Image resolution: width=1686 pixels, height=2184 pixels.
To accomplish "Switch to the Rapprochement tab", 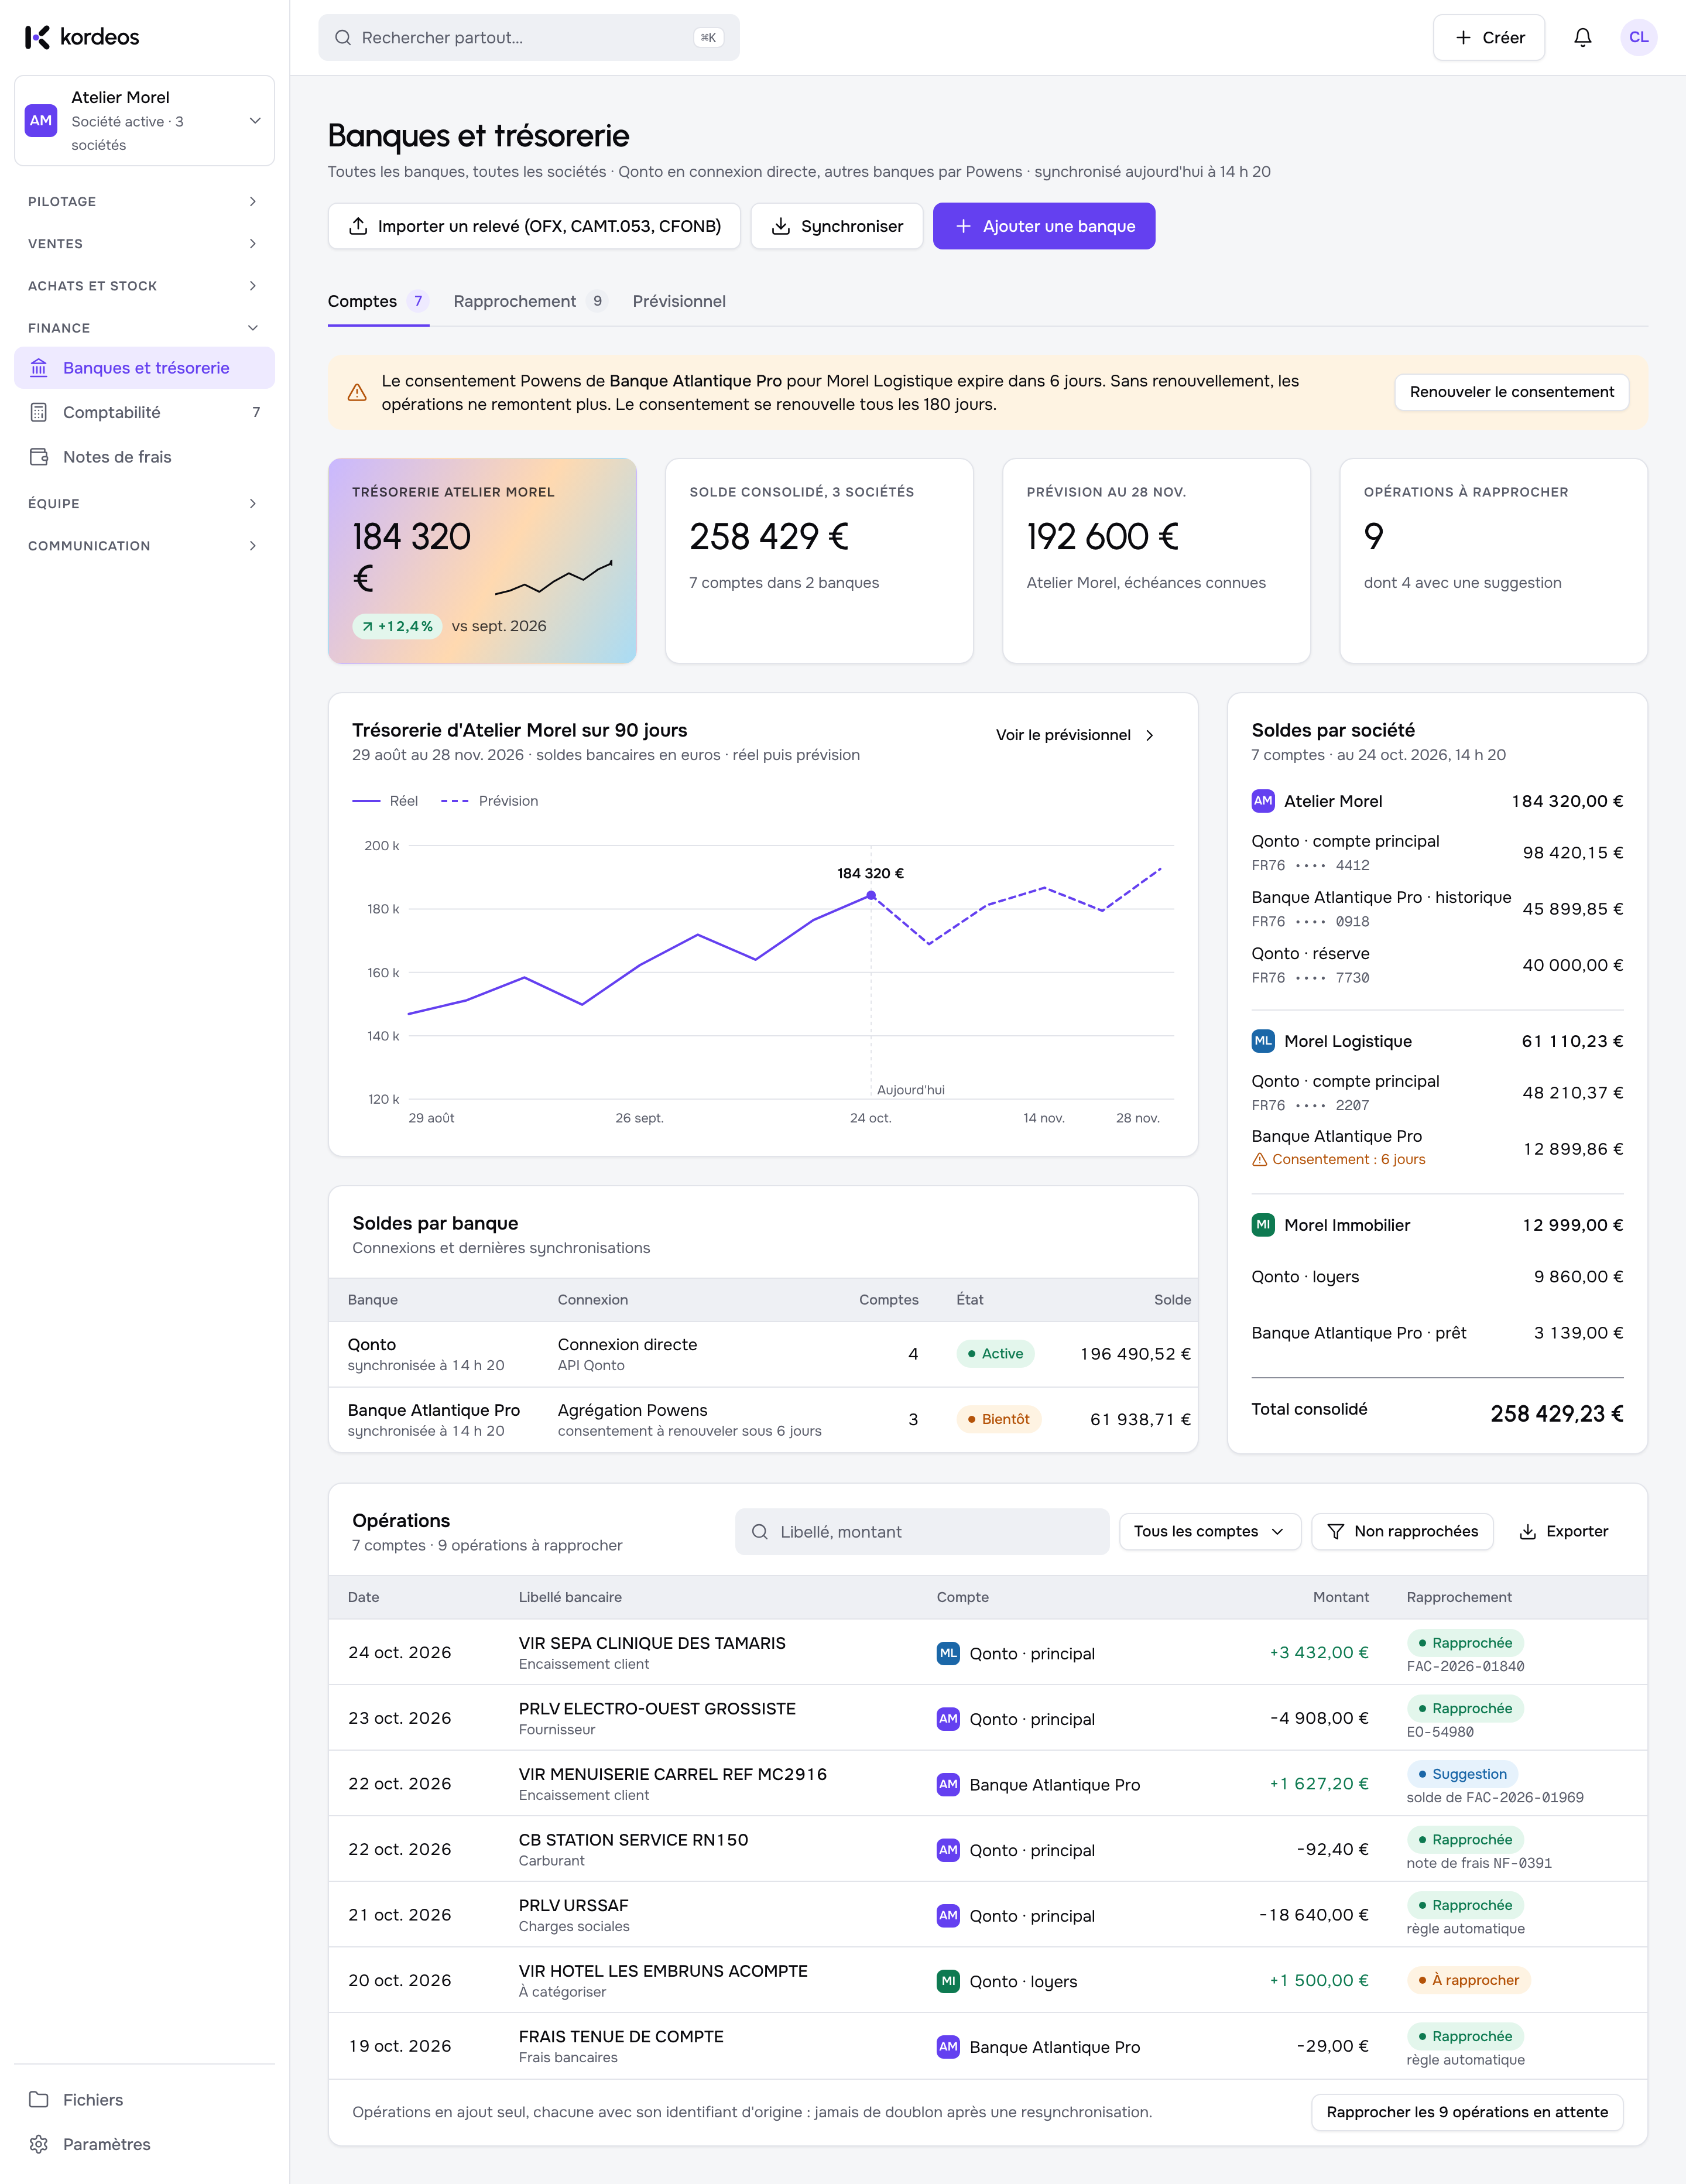I will pyautogui.click(x=530, y=302).
